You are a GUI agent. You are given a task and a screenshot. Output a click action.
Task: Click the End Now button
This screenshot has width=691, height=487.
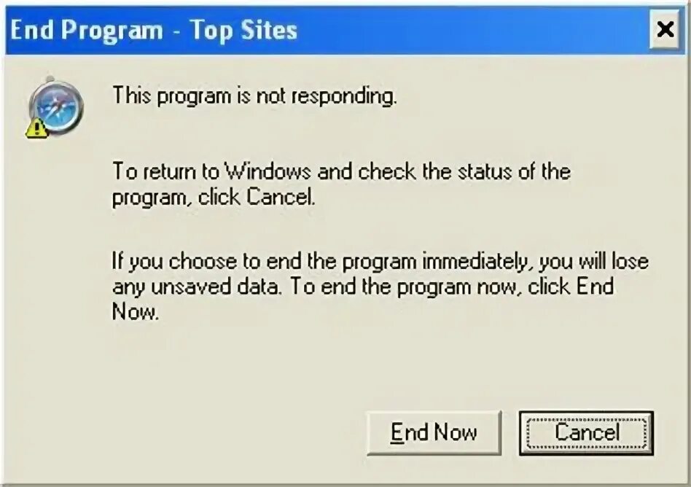coord(434,432)
